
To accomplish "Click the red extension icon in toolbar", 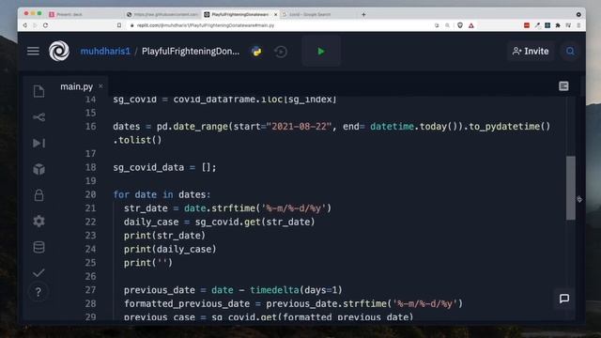I will [527, 25].
